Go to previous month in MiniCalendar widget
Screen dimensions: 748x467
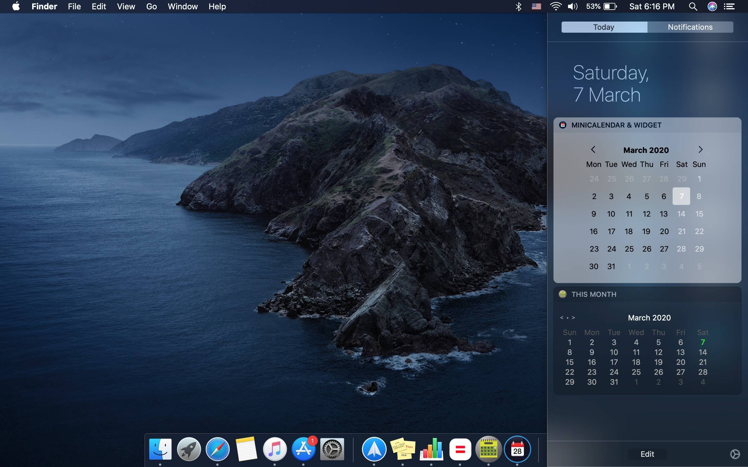(593, 149)
